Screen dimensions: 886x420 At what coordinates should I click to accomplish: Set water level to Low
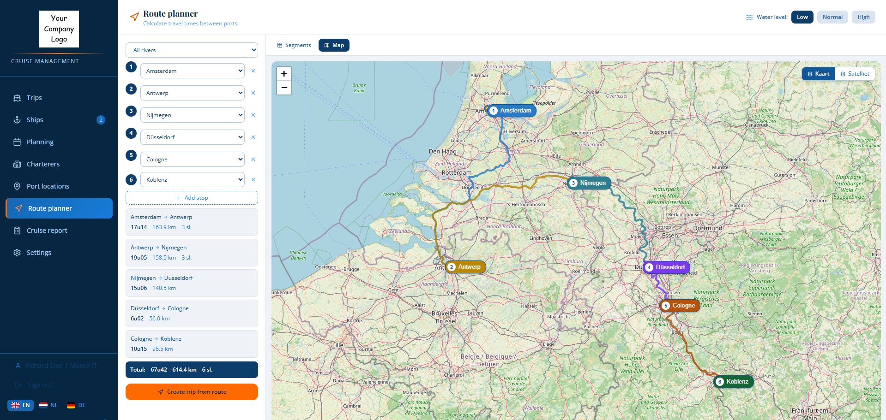[802, 17]
